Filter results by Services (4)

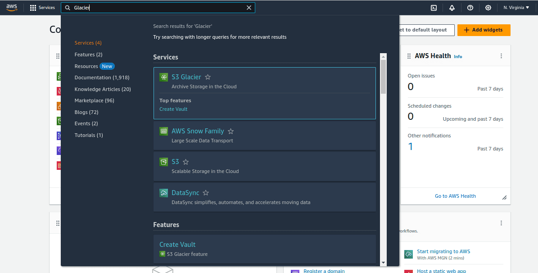coord(88,43)
